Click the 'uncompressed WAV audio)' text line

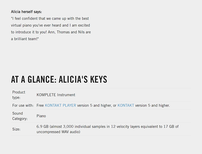(58, 132)
